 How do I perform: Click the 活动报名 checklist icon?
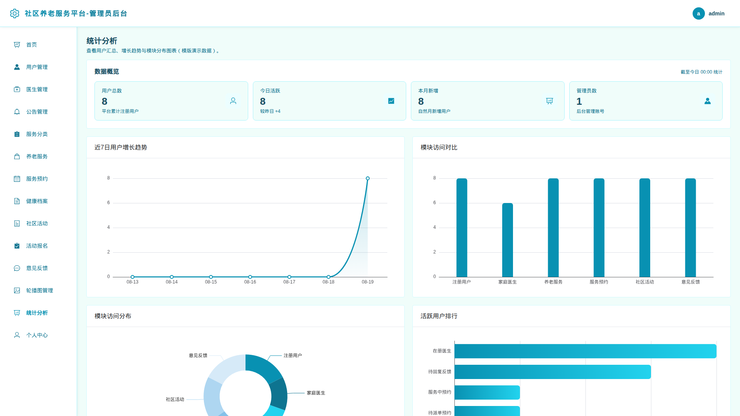coord(17,246)
